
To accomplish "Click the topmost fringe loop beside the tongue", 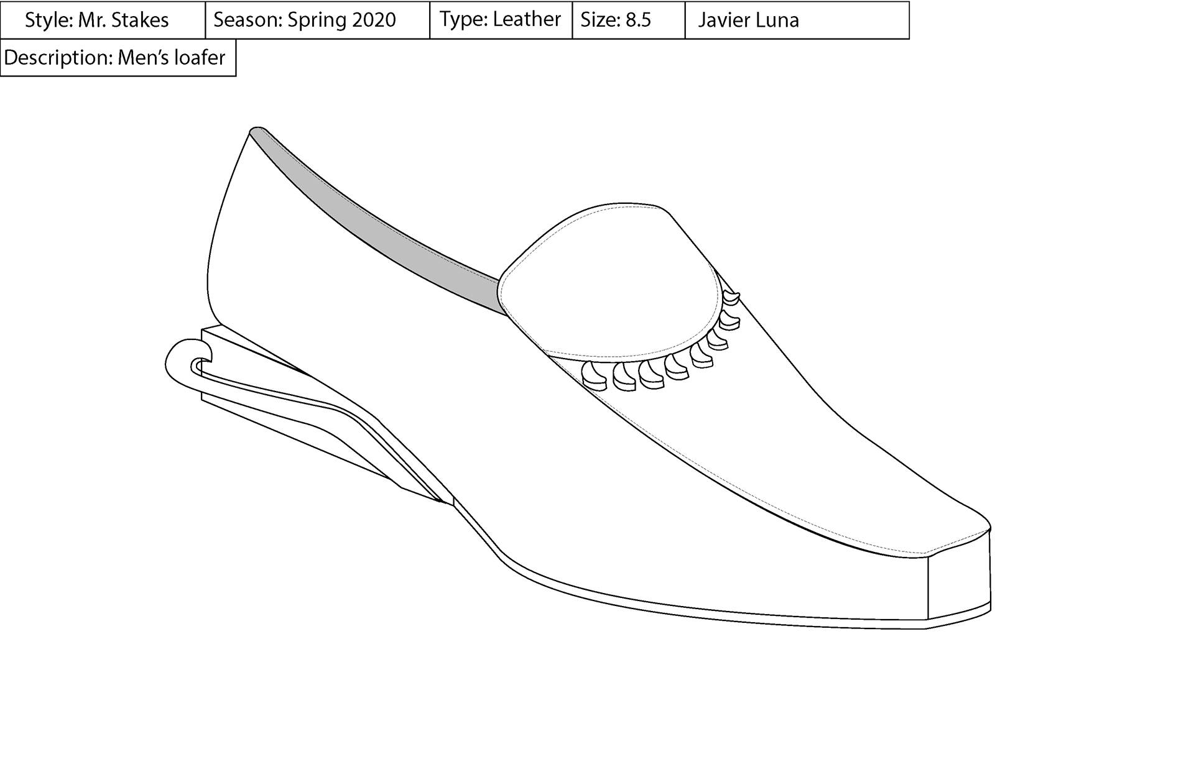I will pos(732,297).
